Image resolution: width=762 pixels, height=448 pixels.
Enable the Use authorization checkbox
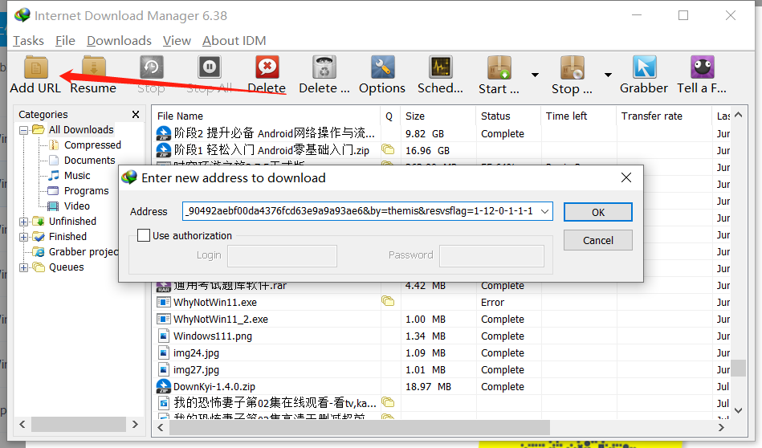pyautogui.click(x=144, y=235)
